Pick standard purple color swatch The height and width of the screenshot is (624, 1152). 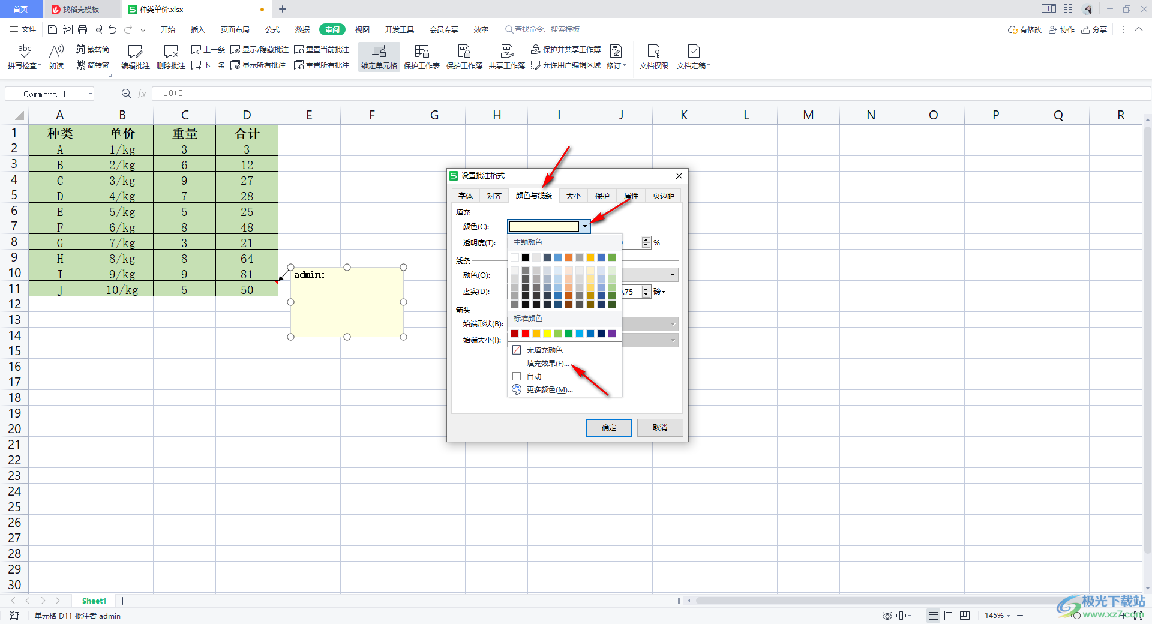pyautogui.click(x=612, y=334)
